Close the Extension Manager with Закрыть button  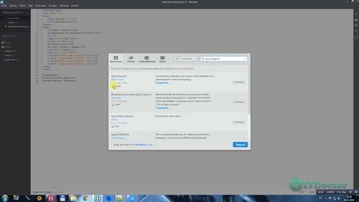tap(240, 145)
